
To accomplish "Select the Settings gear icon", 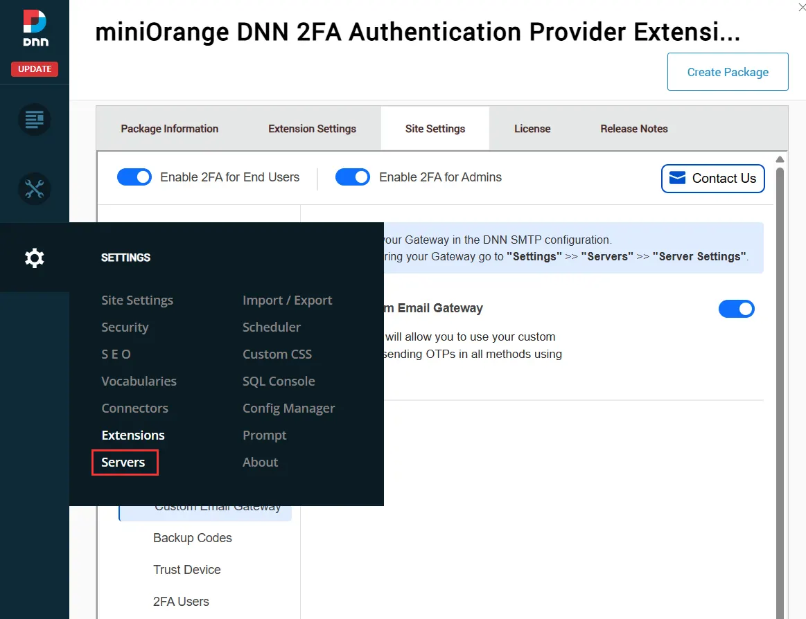I will point(34,258).
